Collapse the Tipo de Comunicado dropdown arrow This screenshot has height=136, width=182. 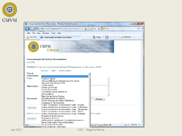click(89, 74)
